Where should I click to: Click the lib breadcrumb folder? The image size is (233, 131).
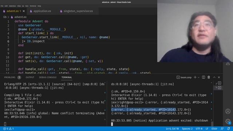coord(5,17)
